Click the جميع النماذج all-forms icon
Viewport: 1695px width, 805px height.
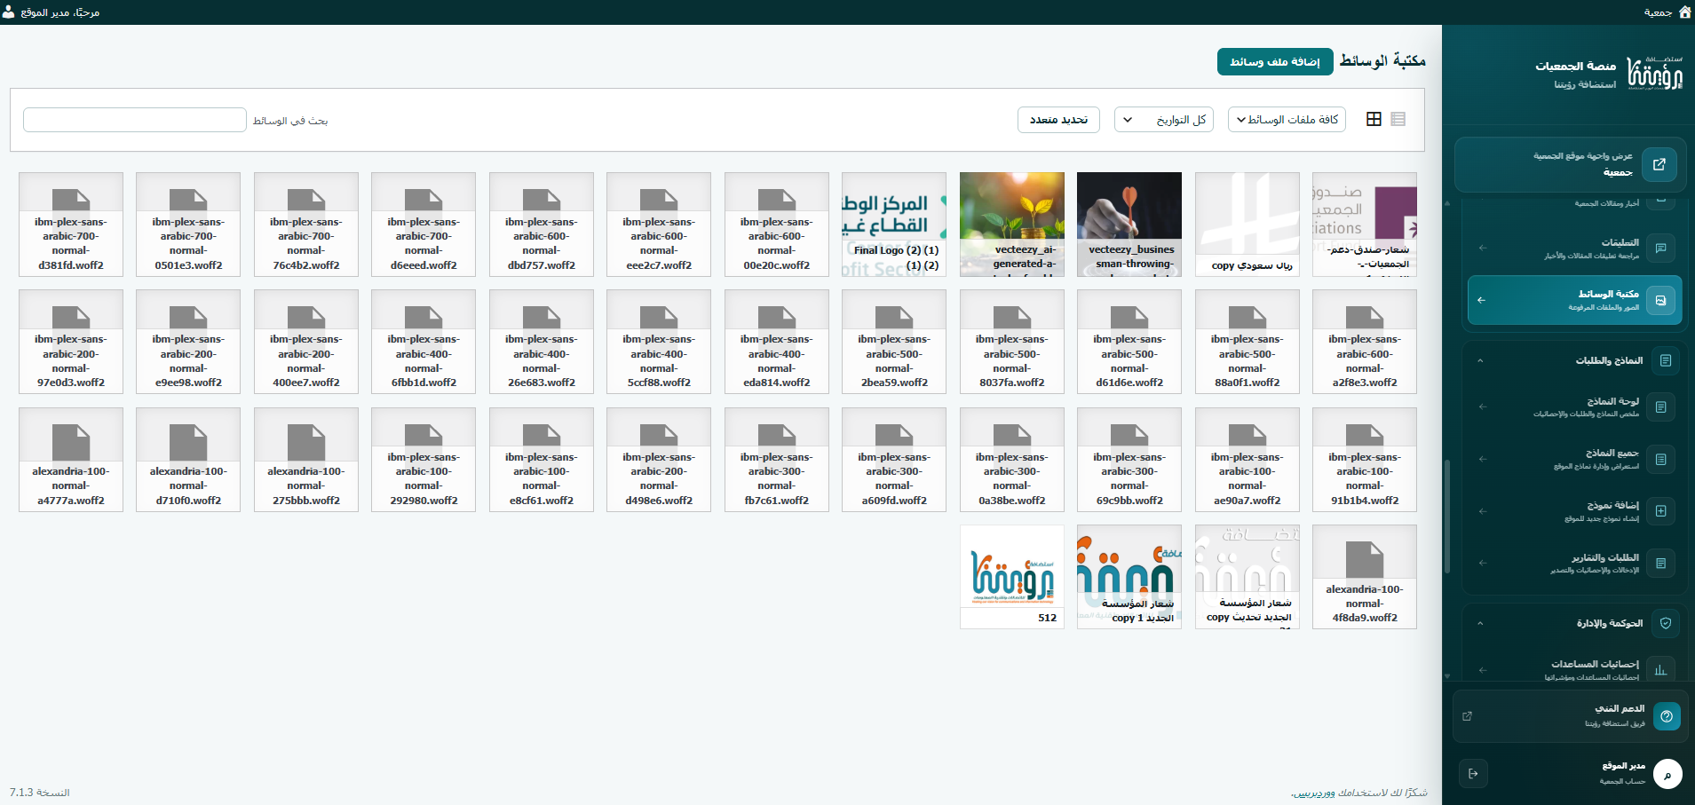(x=1660, y=459)
